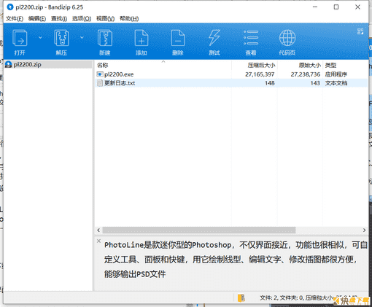Select the pl2200.exe file row
Screen dimensions: 372x307
(231, 74)
